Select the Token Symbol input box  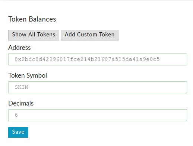click(98, 87)
